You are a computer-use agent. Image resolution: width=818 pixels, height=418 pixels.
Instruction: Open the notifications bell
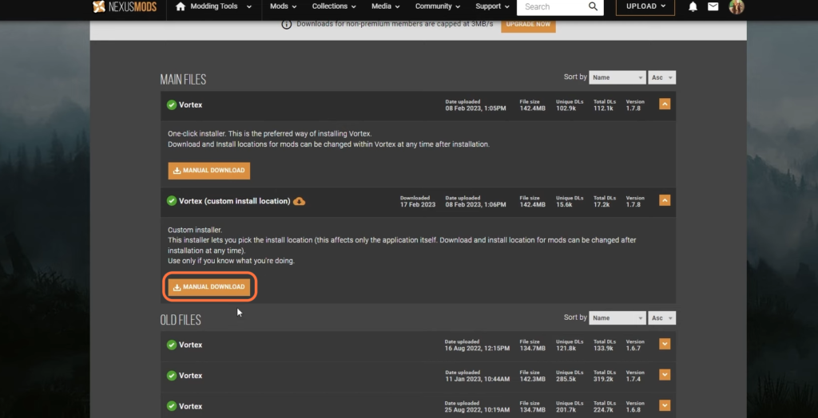pos(693,7)
